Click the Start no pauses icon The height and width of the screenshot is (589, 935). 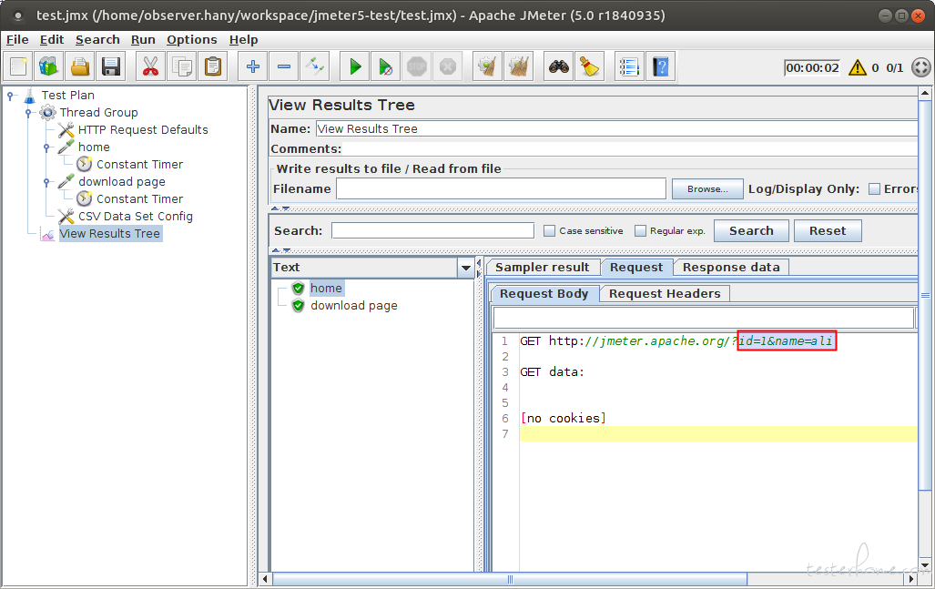coord(386,66)
